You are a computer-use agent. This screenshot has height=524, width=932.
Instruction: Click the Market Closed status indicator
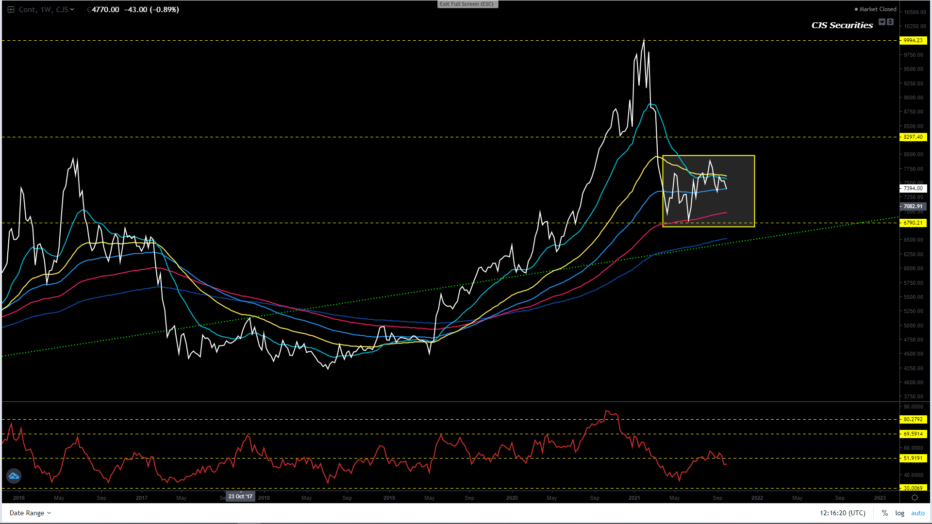point(875,9)
